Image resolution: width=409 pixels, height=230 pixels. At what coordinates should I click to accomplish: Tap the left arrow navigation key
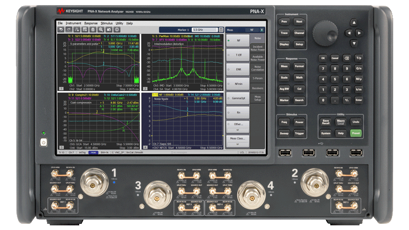pos(349,33)
